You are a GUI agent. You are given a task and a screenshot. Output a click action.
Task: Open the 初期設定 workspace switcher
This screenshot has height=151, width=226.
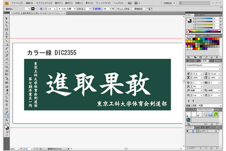pos(169,3)
